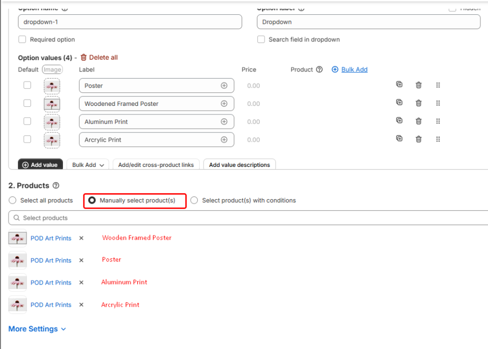This screenshot has width=488, height=349.
Task: Select product(s) with conditions radio button
Action: tap(194, 201)
